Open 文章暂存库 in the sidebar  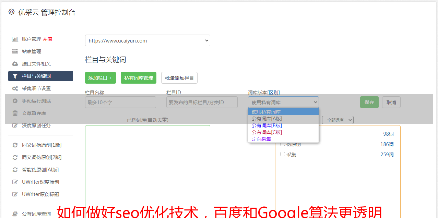tap(34, 113)
